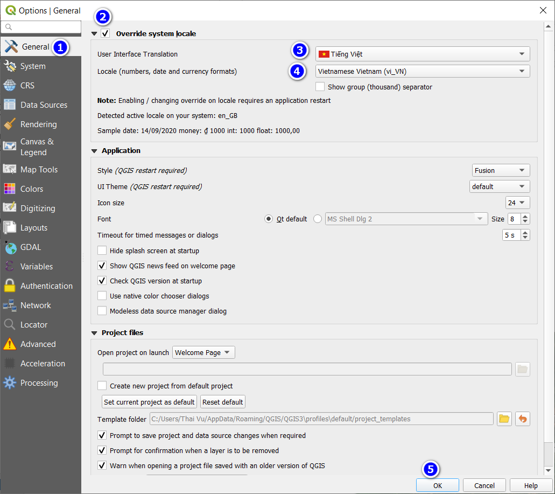Click the CRS globe icon
Screen dimensions: 555x494
click(10, 85)
